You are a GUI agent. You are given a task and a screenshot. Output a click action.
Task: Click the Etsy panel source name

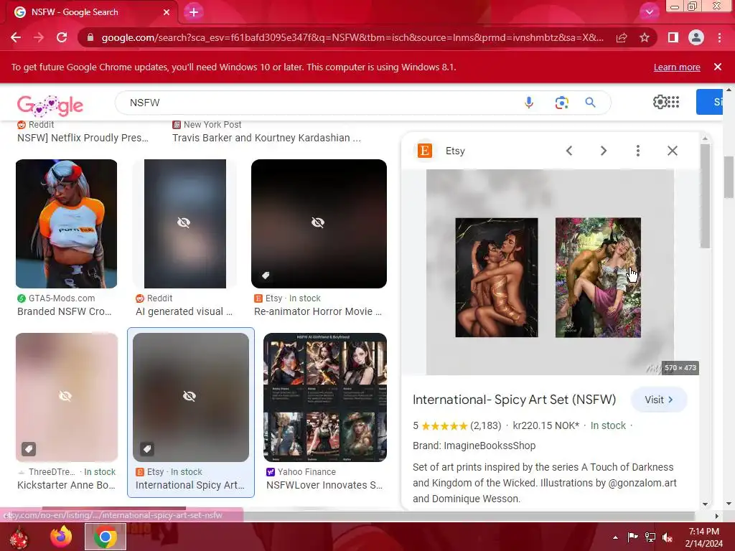click(455, 151)
